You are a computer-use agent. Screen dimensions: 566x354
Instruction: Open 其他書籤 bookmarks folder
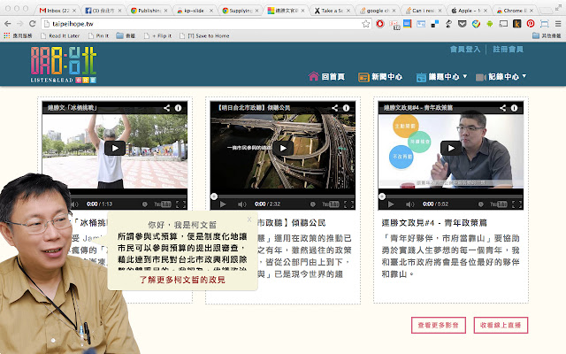(547, 35)
